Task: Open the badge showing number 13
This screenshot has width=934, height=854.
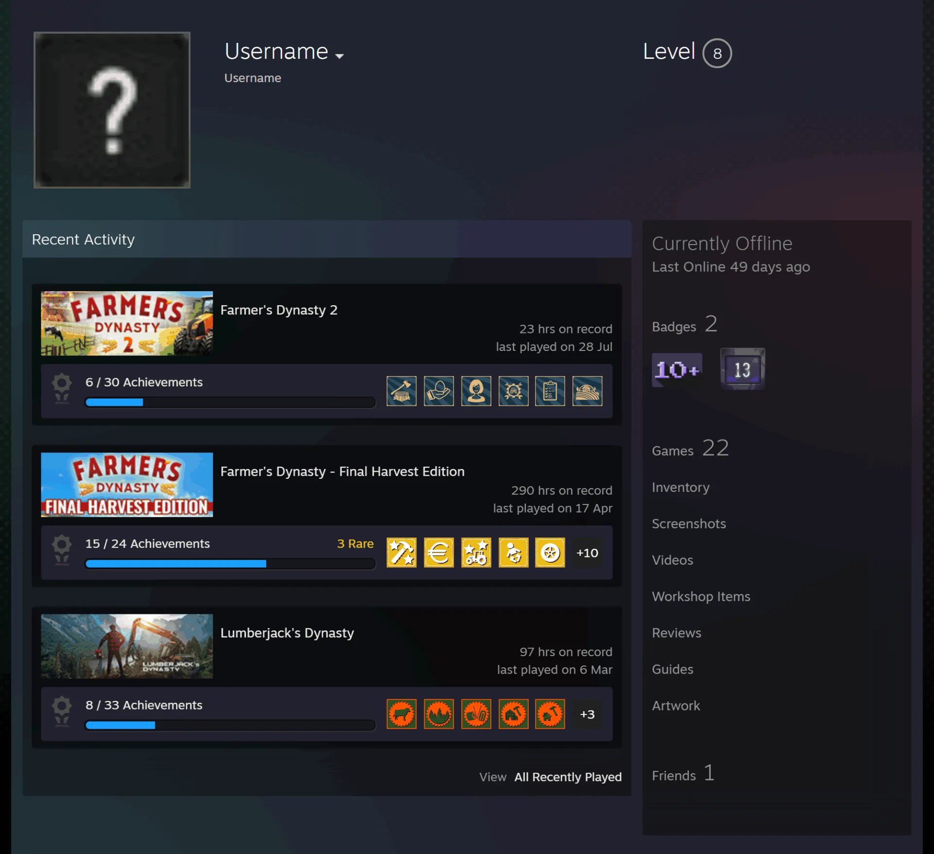Action: point(742,369)
